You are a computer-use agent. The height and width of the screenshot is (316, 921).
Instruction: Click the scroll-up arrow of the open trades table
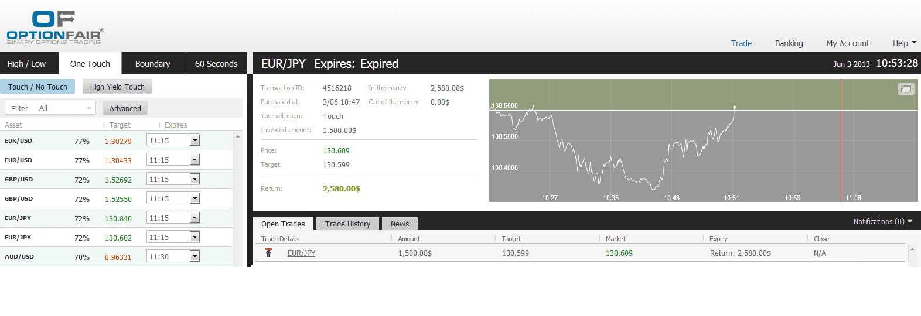[912, 249]
